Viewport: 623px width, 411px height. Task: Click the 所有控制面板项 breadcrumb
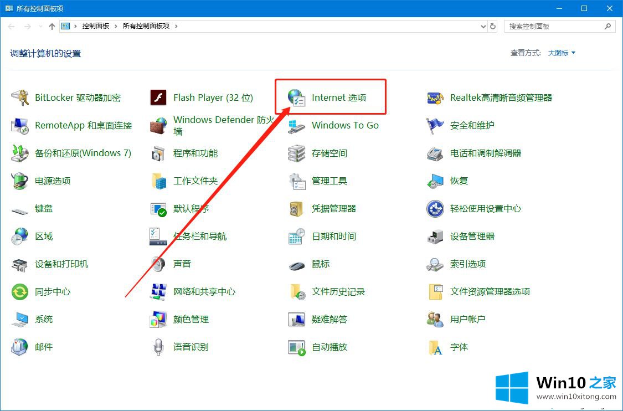point(146,26)
